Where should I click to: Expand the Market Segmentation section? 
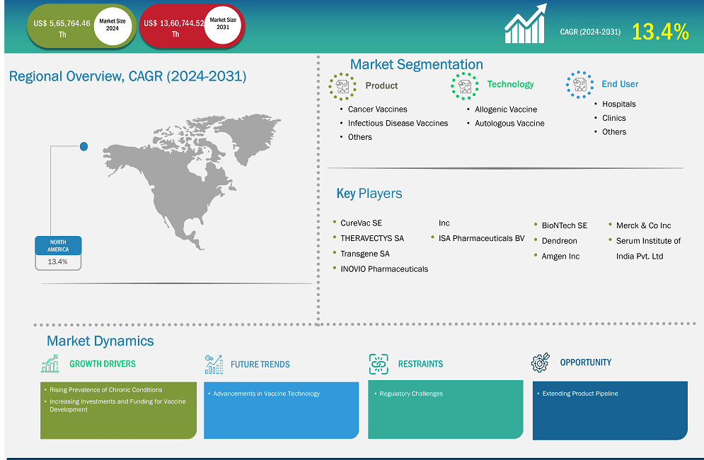click(x=416, y=64)
